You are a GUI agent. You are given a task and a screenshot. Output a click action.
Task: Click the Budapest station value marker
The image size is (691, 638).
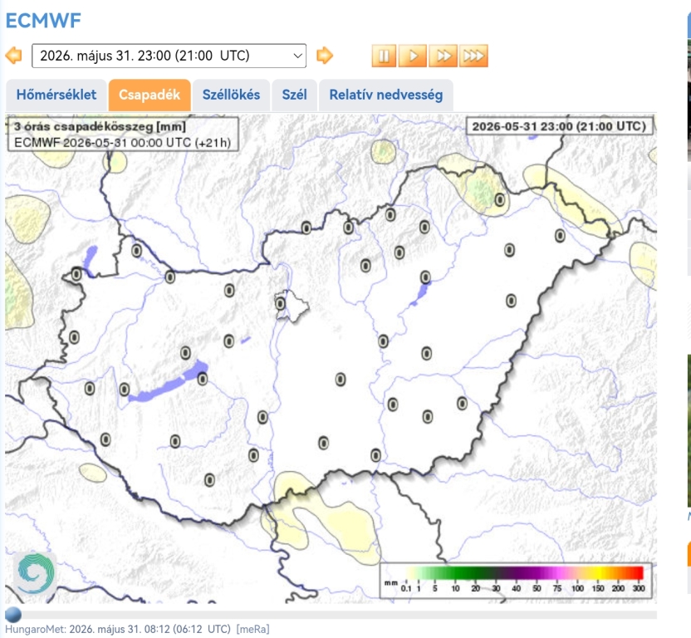point(280,303)
